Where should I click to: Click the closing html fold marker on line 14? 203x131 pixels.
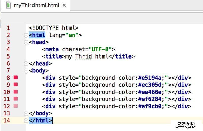click(x=26, y=120)
